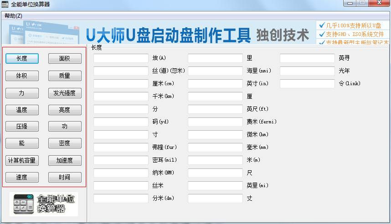Focus the 千米(km) input box
The width and height of the screenshot is (391, 224).
(121, 97)
